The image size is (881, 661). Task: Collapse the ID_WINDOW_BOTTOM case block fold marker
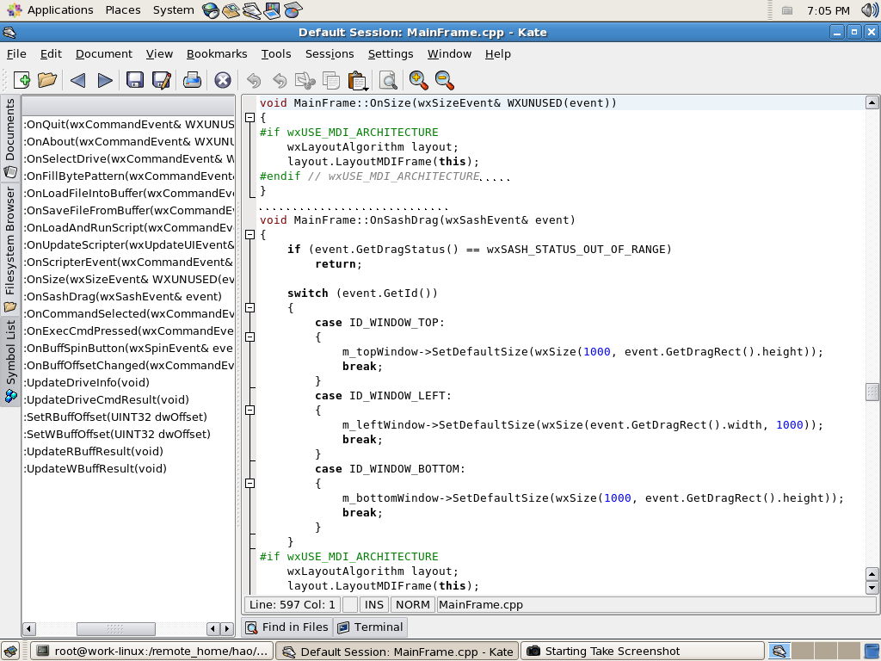(250, 483)
